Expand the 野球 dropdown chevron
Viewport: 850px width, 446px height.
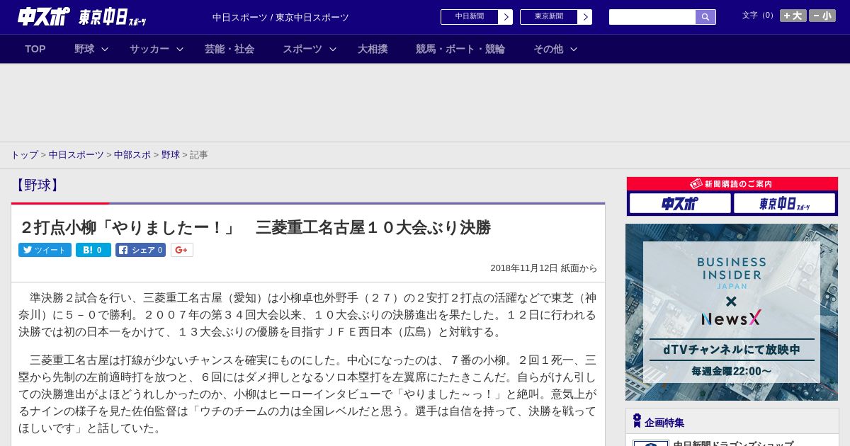click(105, 49)
